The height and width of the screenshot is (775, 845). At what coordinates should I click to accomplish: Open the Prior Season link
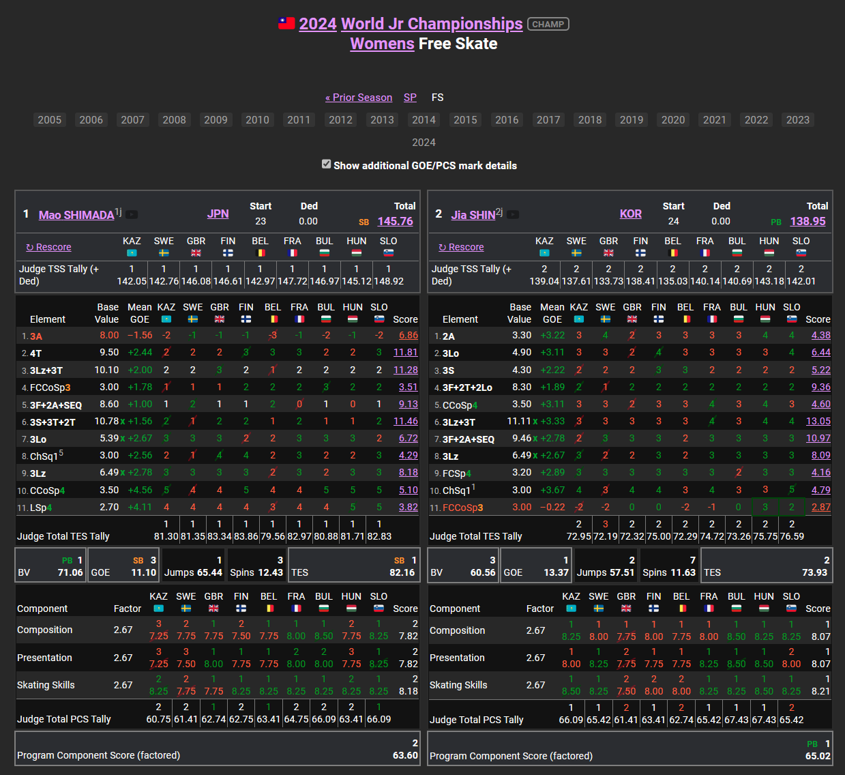click(359, 98)
